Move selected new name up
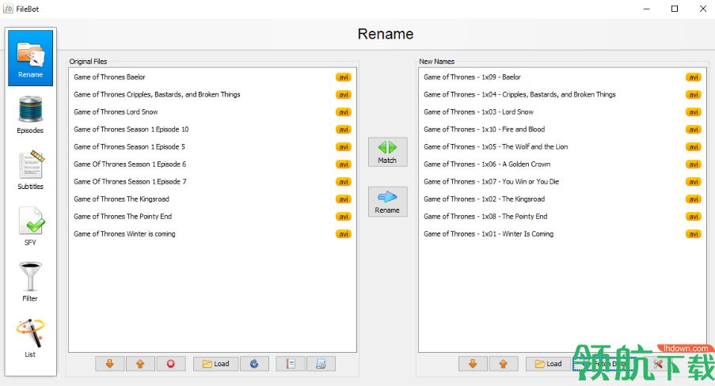The width and height of the screenshot is (715, 386). (x=504, y=364)
